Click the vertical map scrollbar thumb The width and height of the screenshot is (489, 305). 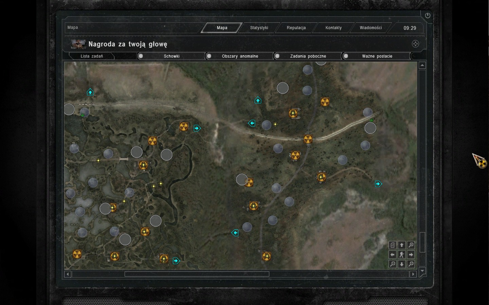pos(422,242)
